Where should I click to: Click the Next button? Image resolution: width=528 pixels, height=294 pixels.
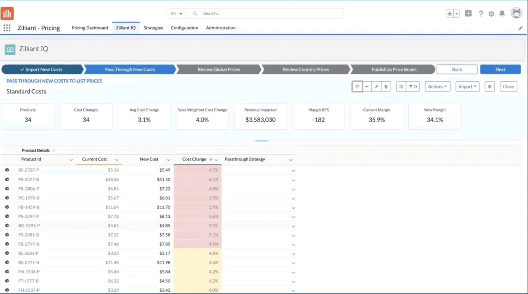pos(500,69)
